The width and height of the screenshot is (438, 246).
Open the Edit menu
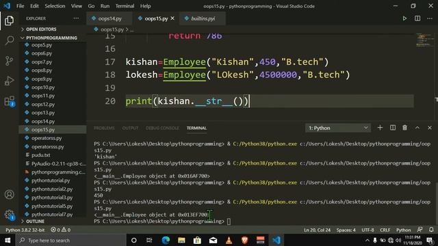(34, 6)
